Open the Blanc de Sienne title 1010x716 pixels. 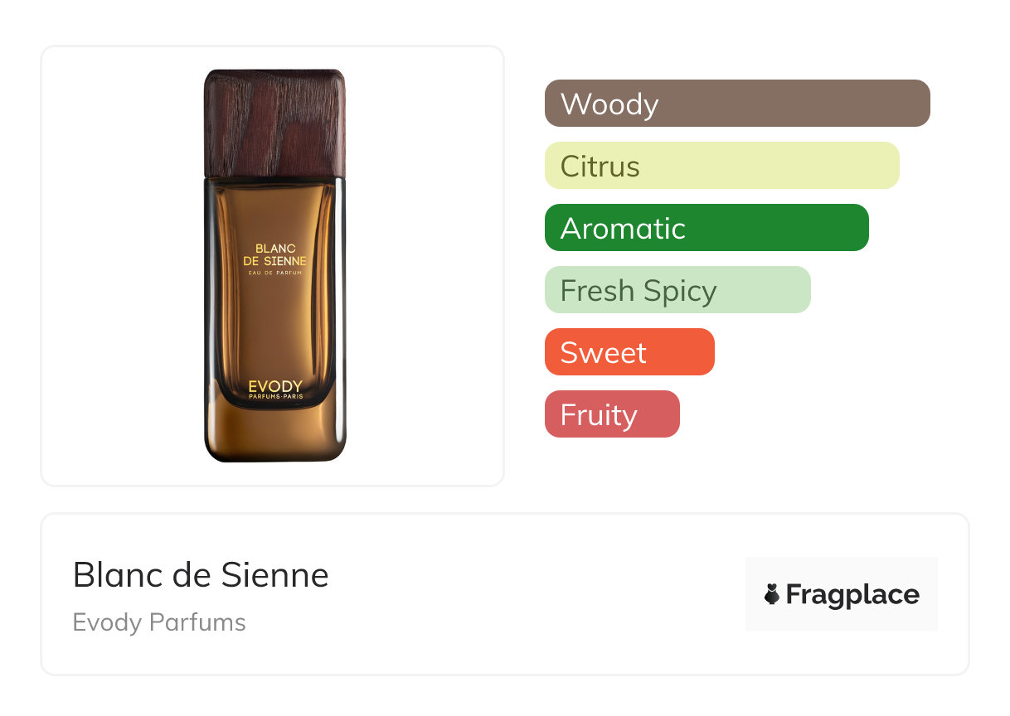[x=201, y=574]
